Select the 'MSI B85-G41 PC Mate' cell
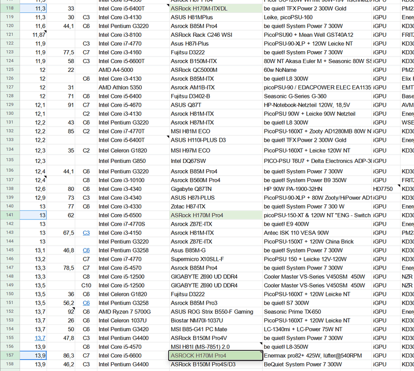The height and width of the screenshot is (371, 414). (216, 329)
